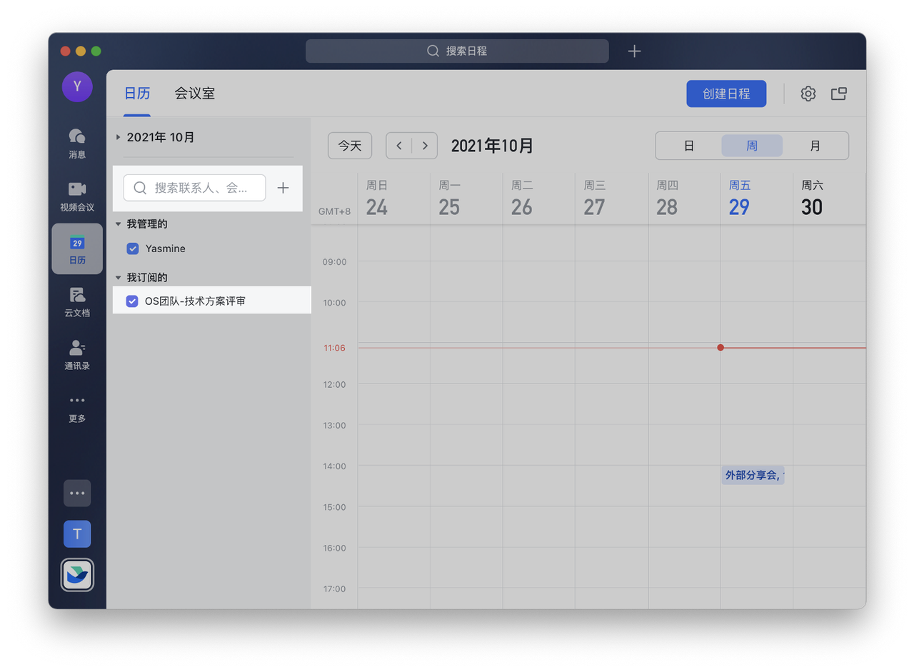Click the More (更多) sidebar icon
914x672 pixels.
tap(77, 407)
